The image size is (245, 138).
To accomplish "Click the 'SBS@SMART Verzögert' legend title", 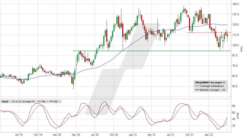I will click(x=209, y=83).
